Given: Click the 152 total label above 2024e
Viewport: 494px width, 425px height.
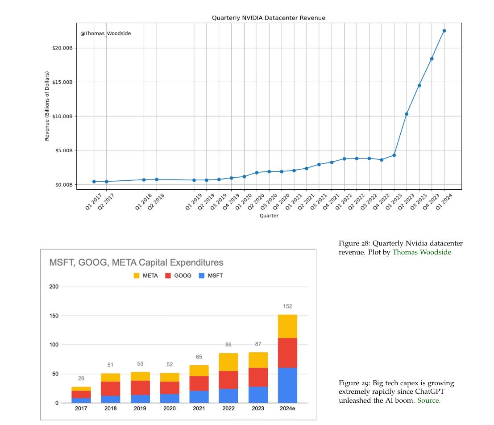Looking at the screenshot, I should 287,306.
